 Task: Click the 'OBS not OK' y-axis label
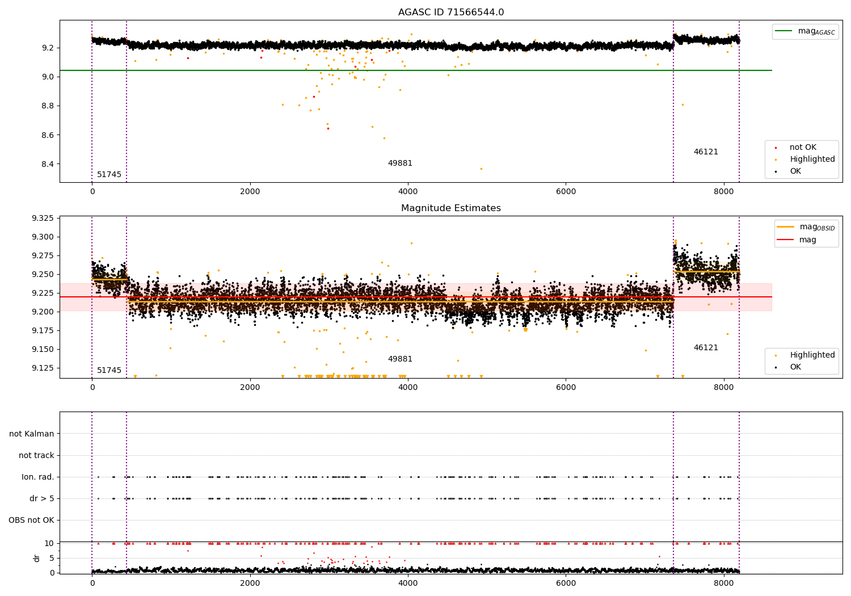(x=31, y=521)
